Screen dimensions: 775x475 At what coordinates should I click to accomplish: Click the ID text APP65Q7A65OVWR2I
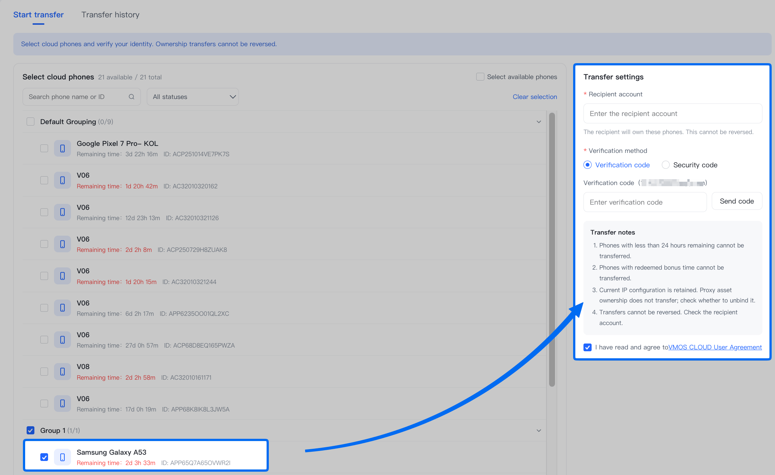coord(196,463)
